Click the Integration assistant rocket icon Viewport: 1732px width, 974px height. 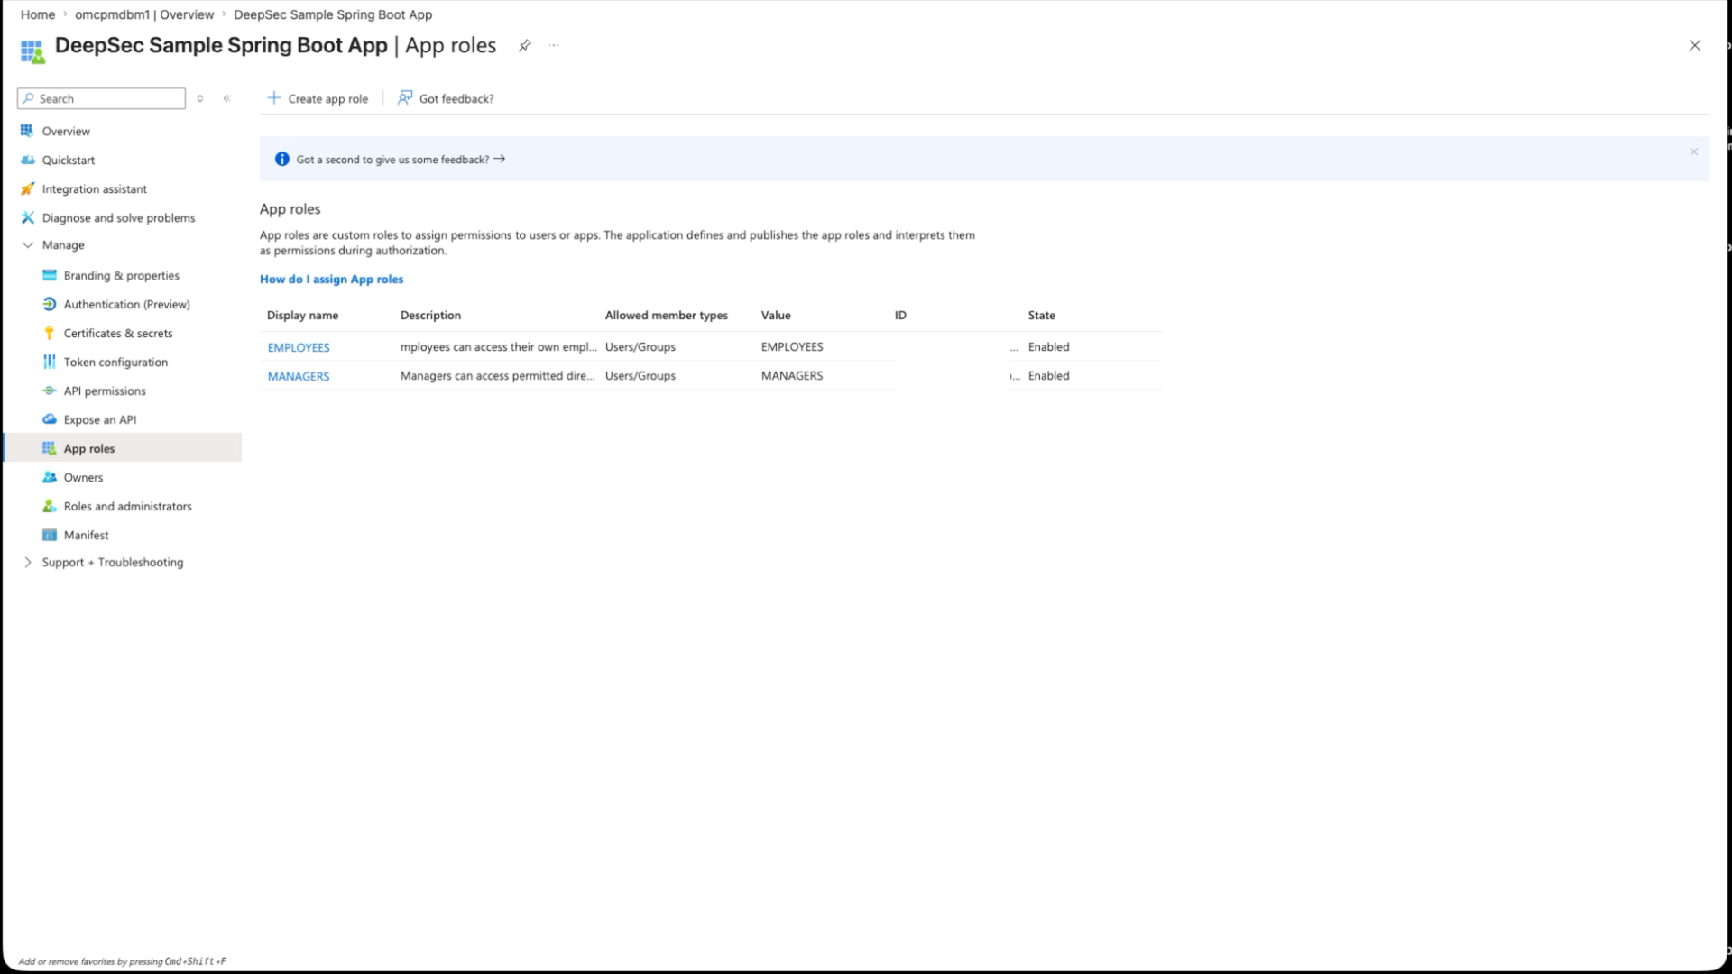coord(27,188)
